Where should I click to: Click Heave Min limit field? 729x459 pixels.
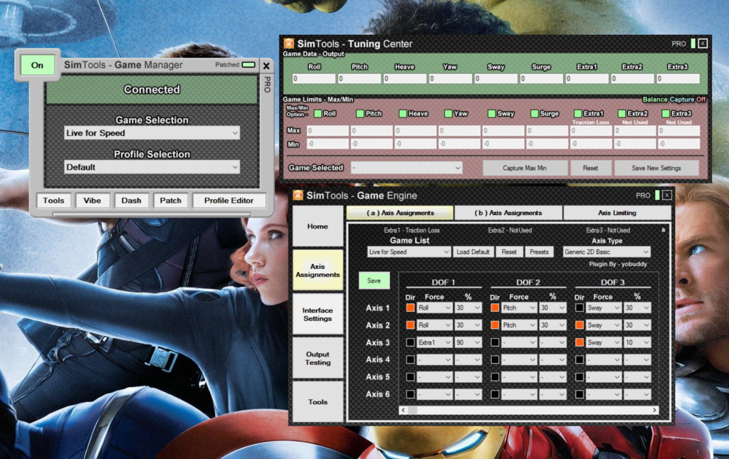point(416,144)
